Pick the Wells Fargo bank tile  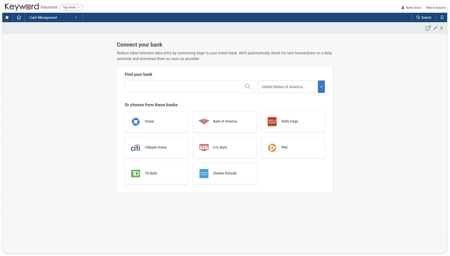[293, 122]
